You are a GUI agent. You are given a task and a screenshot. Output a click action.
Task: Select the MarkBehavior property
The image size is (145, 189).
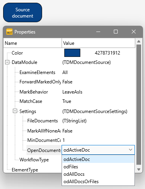click(34, 92)
